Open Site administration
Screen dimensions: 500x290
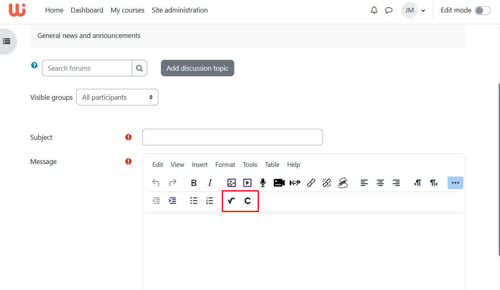pos(180,10)
